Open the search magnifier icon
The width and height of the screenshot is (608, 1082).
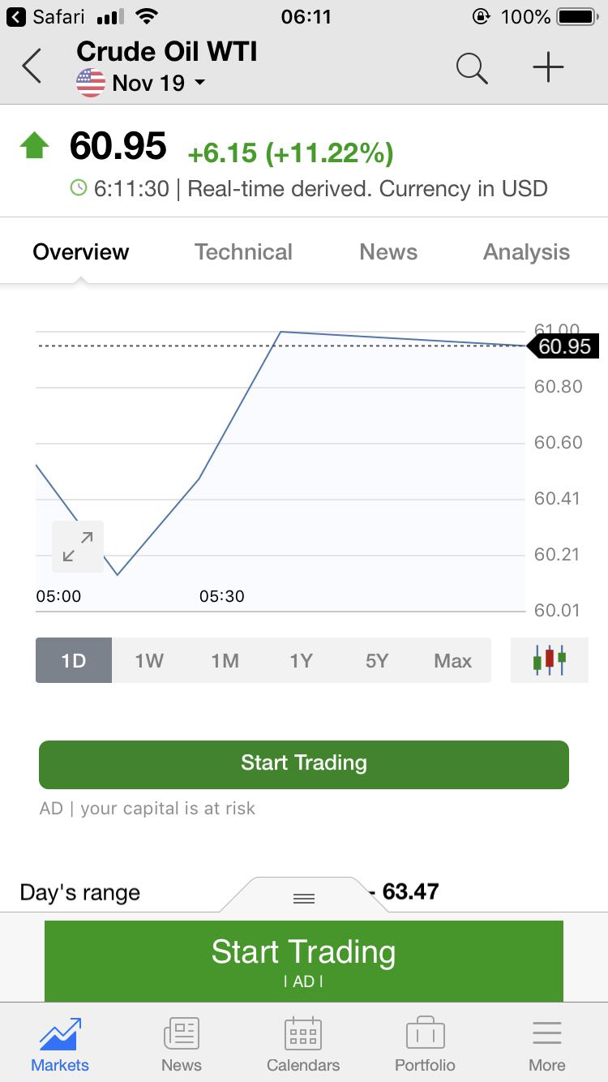(471, 67)
